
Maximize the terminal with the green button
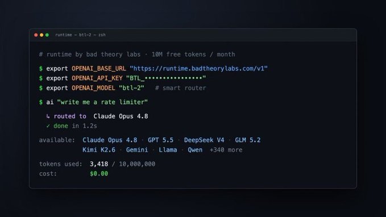click(47, 35)
